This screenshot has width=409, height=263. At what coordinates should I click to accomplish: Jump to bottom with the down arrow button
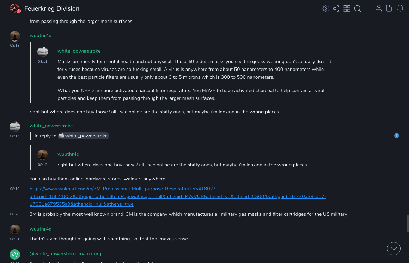[x=394, y=249]
